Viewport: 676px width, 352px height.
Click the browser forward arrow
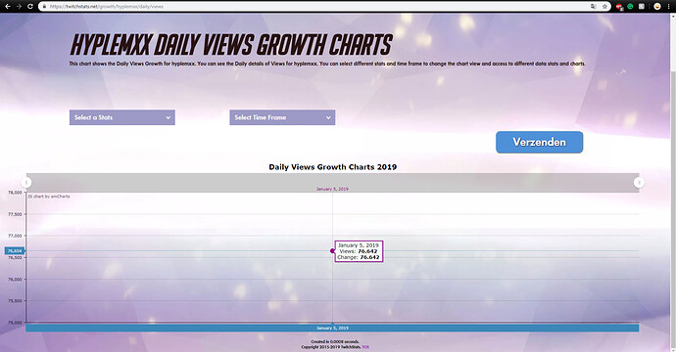pos(19,7)
